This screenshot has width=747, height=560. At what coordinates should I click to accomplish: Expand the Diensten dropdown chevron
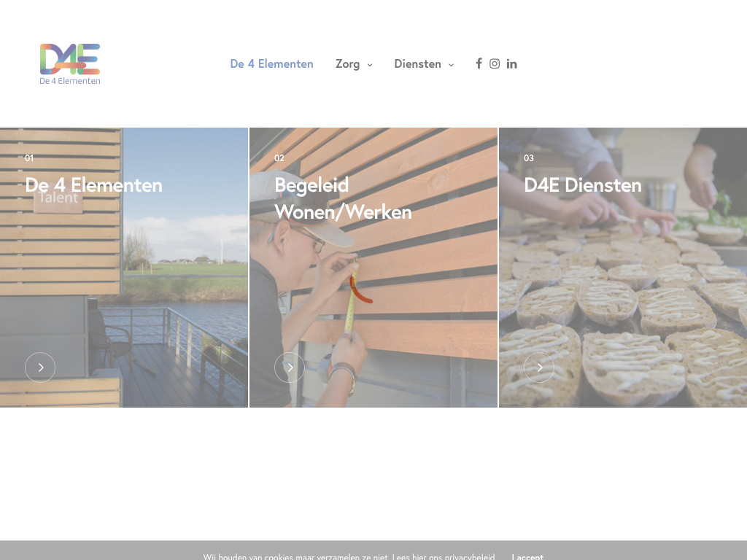(x=451, y=65)
